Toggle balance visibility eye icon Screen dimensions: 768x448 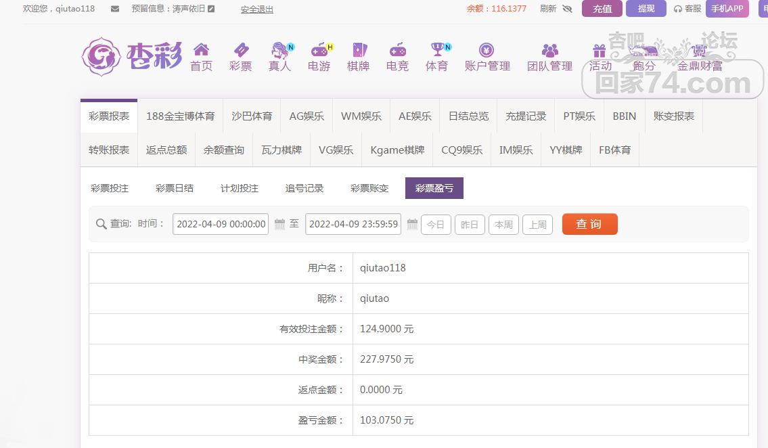567,9
